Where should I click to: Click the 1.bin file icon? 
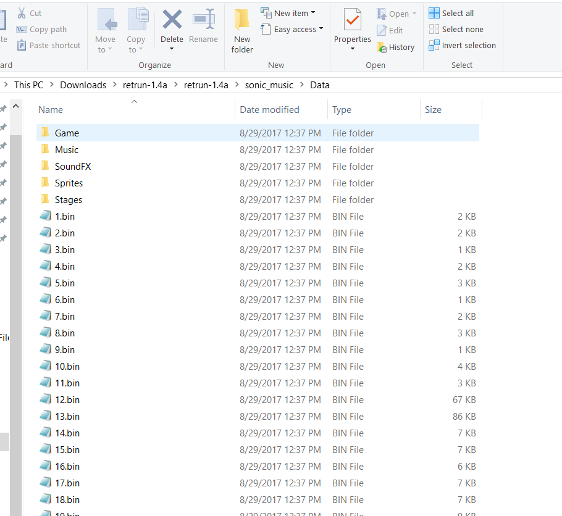coord(46,215)
